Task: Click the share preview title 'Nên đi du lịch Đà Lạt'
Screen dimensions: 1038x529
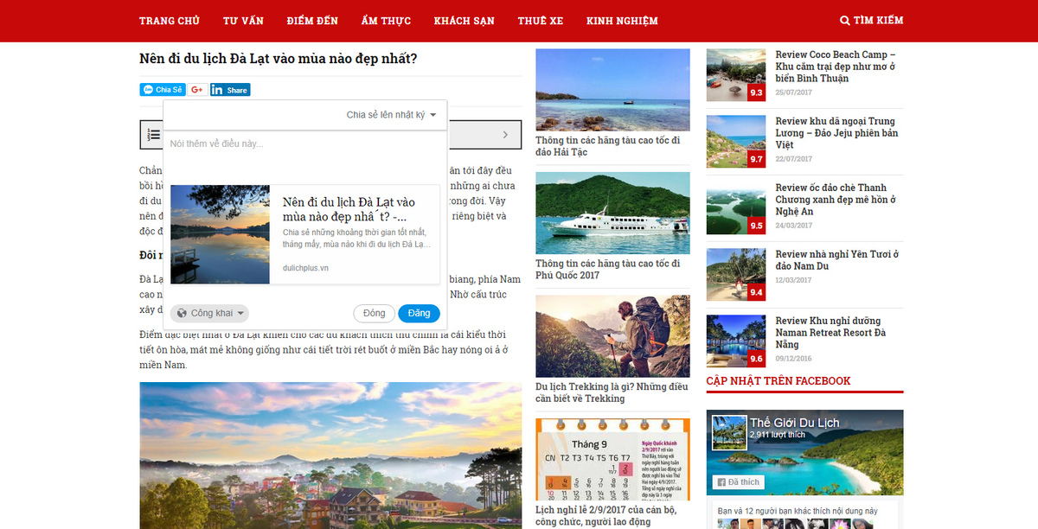Action: 349,209
